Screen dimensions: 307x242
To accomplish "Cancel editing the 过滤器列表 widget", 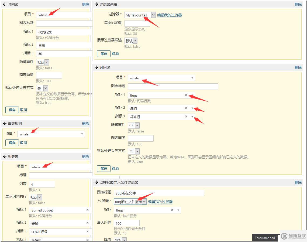I will click(x=115, y=54).
